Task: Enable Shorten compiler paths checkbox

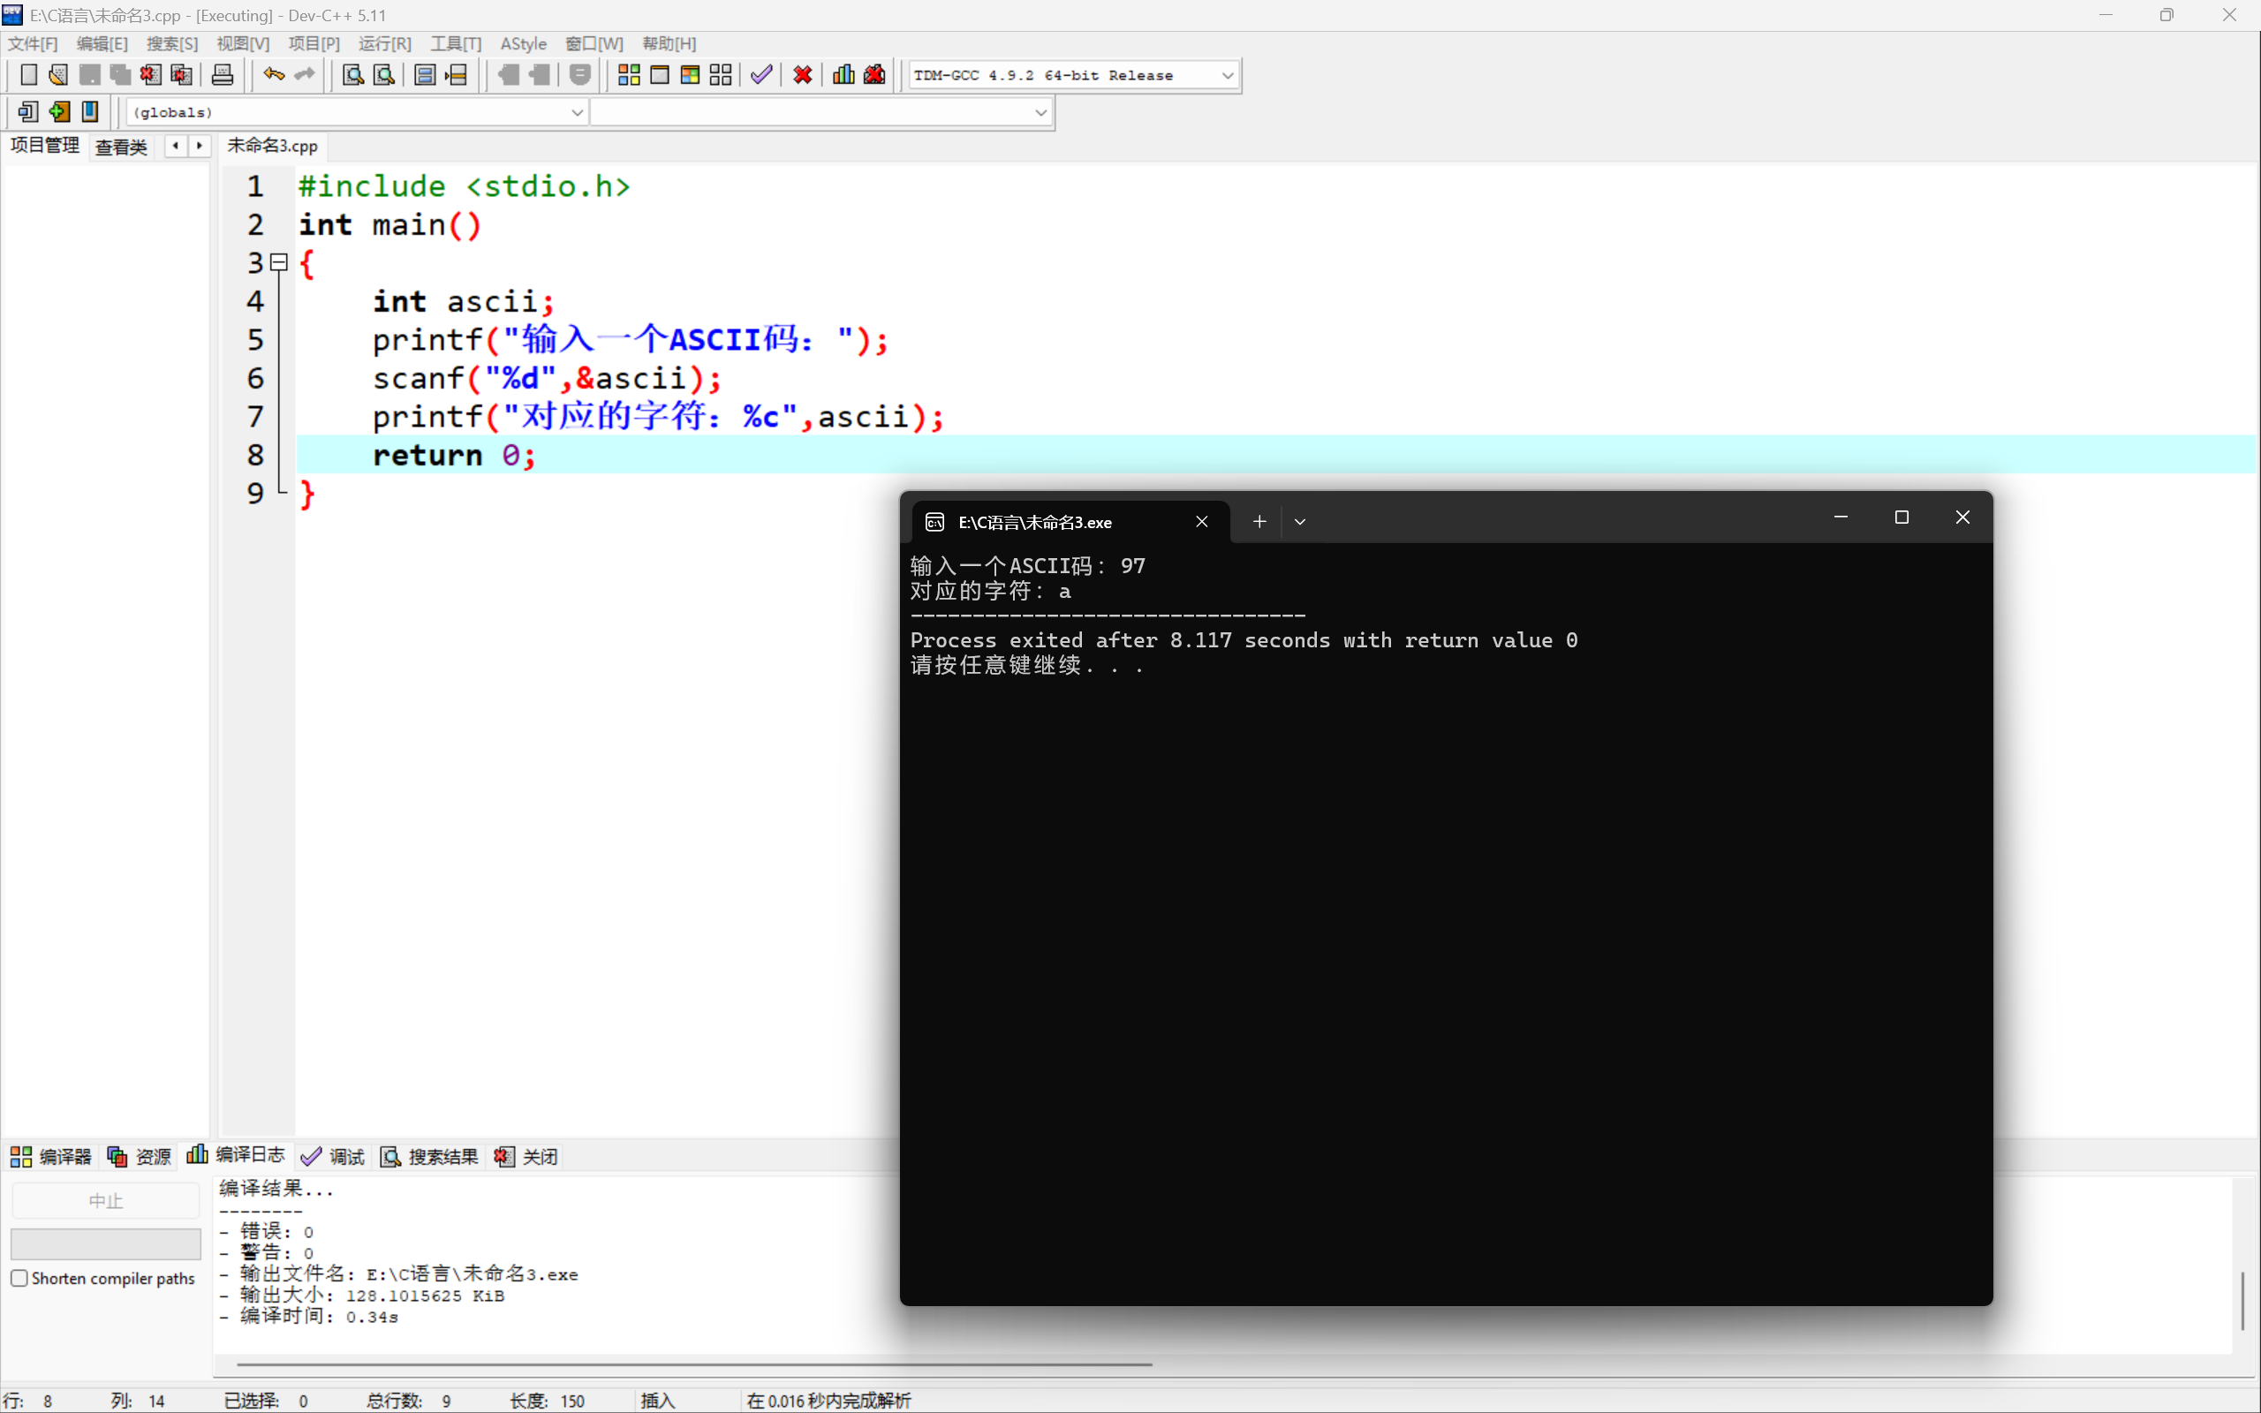Action: (19, 1278)
